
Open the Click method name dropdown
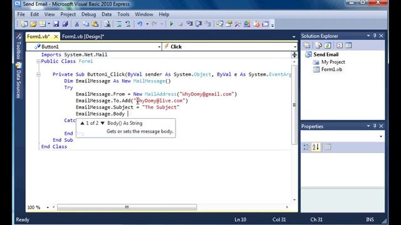point(295,47)
